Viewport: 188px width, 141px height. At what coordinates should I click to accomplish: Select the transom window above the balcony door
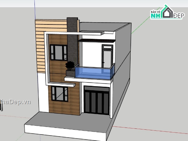[107, 47]
